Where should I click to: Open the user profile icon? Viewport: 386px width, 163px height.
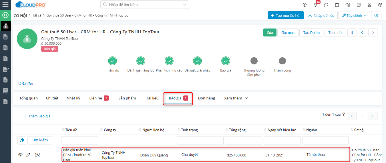[369, 5]
